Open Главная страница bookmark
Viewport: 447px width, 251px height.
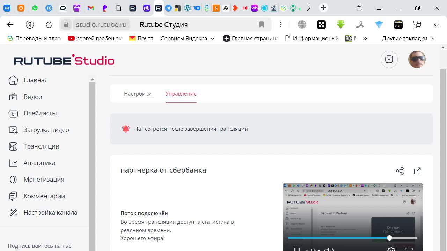point(251,38)
